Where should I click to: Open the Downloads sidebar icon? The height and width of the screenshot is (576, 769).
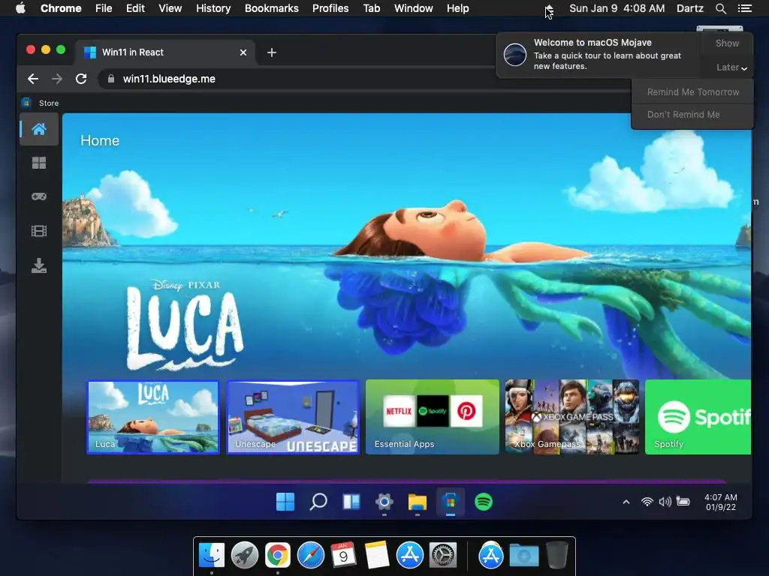(39, 265)
